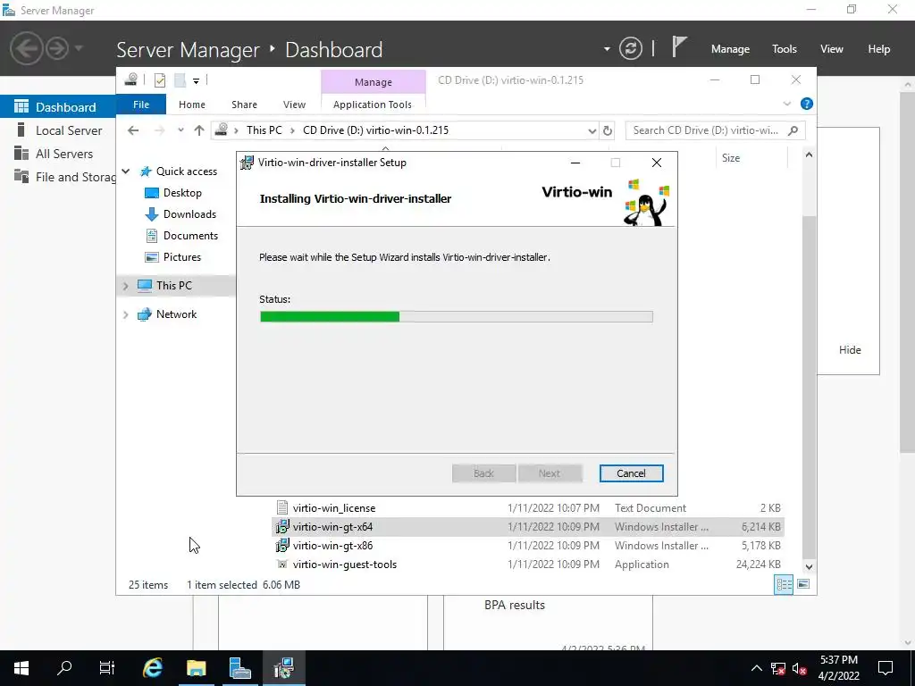Click the Search CD Drive field
The width and height of the screenshot is (915, 686).
(x=715, y=130)
